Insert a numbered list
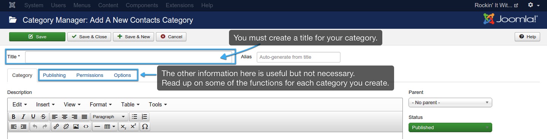 point(144,117)
